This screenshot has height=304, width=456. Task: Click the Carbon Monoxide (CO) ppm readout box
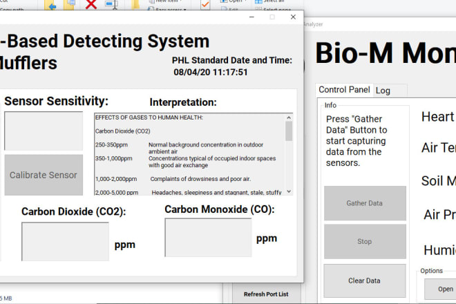pyautogui.click(x=208, y=238)
